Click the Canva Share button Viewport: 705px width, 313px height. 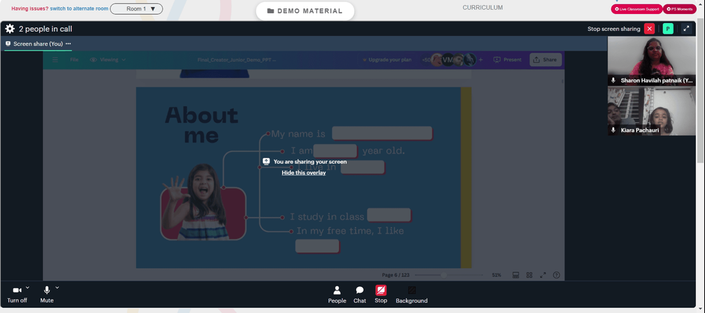[x=546, y=60]
